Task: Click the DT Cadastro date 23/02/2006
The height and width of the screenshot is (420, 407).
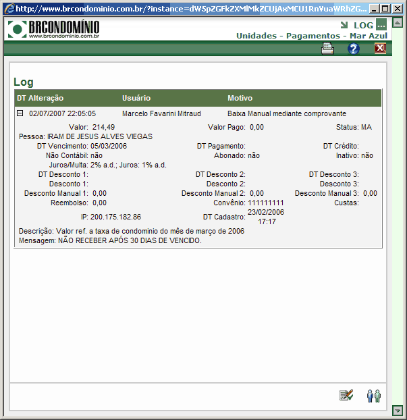Action: click(x=266, y=212)
